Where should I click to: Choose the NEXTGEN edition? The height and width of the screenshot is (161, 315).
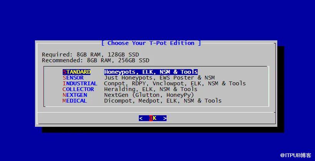click(x=75, y=95)
